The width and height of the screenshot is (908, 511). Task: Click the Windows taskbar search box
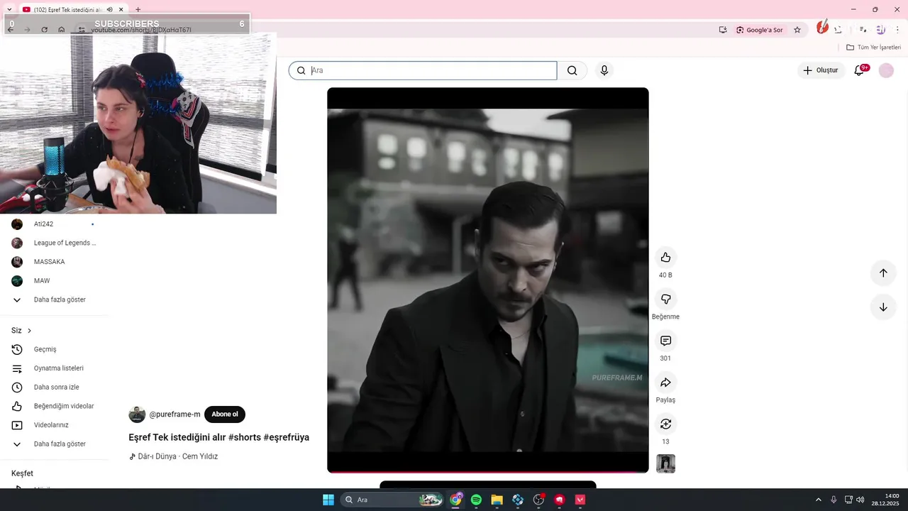392,500
